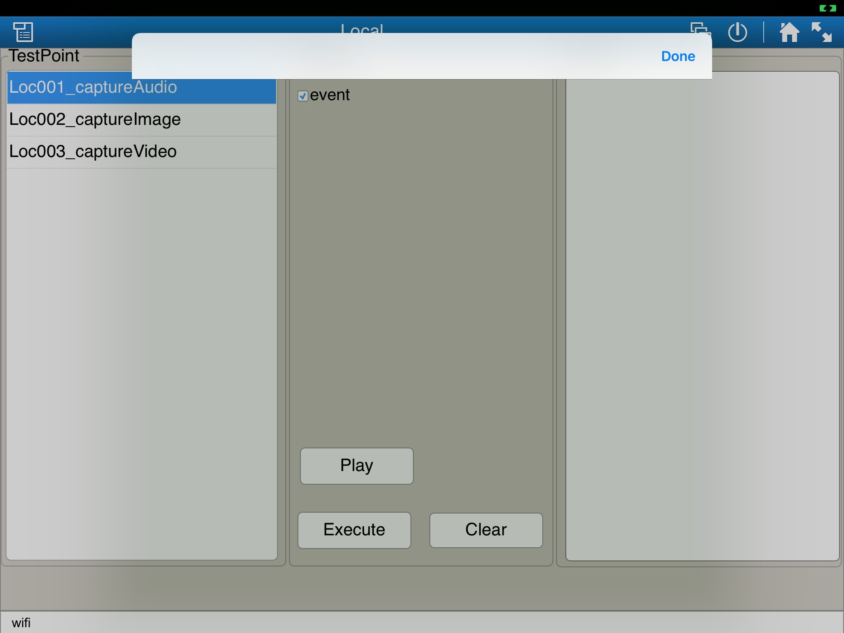
Task: Click the TestPoint group label
Action: tap(45, 56)
